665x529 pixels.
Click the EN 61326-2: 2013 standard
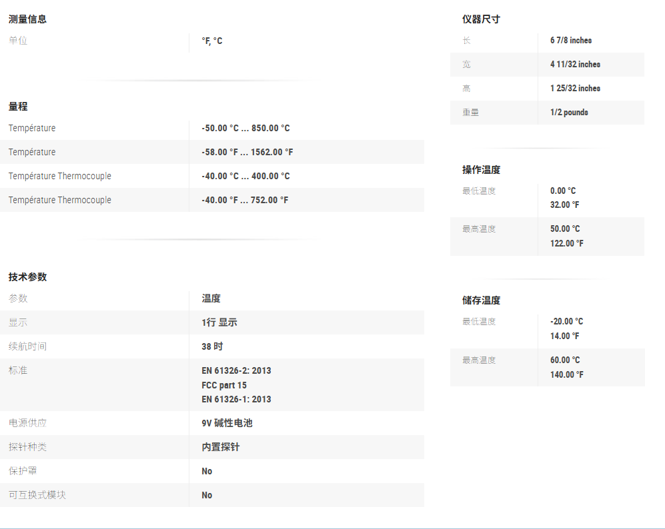point(236,370)
